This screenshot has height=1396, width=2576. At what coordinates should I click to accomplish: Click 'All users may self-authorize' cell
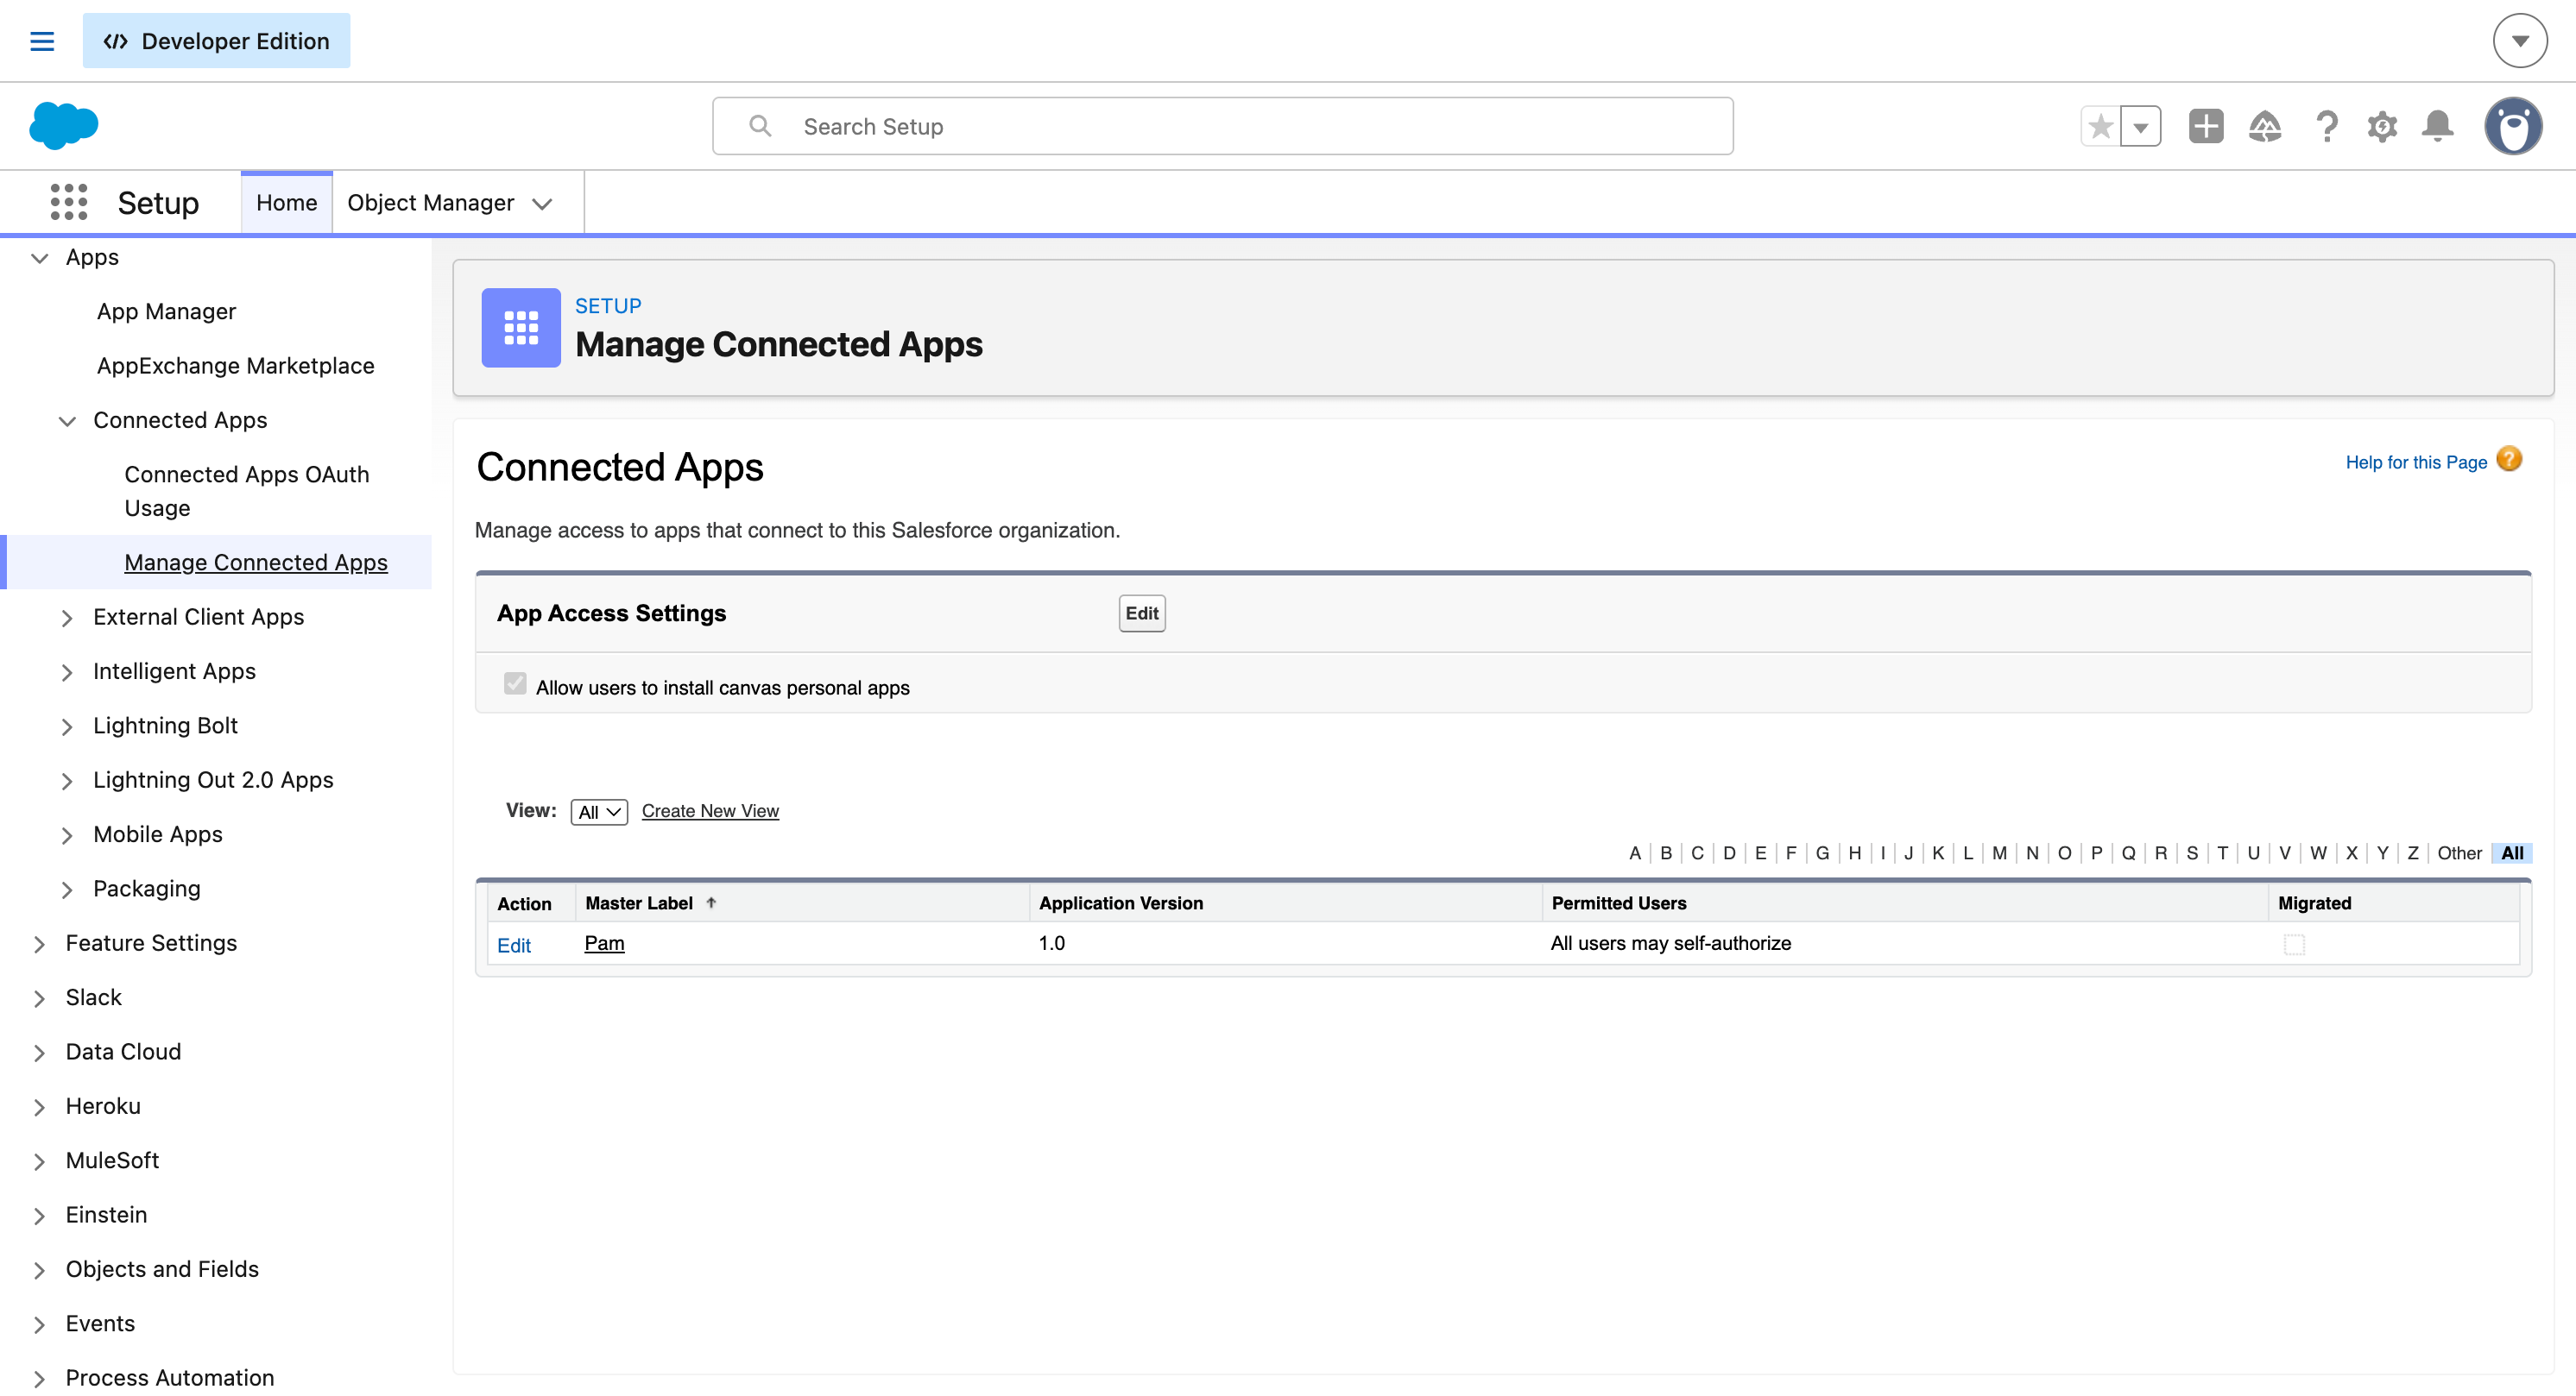(1670, 942)
